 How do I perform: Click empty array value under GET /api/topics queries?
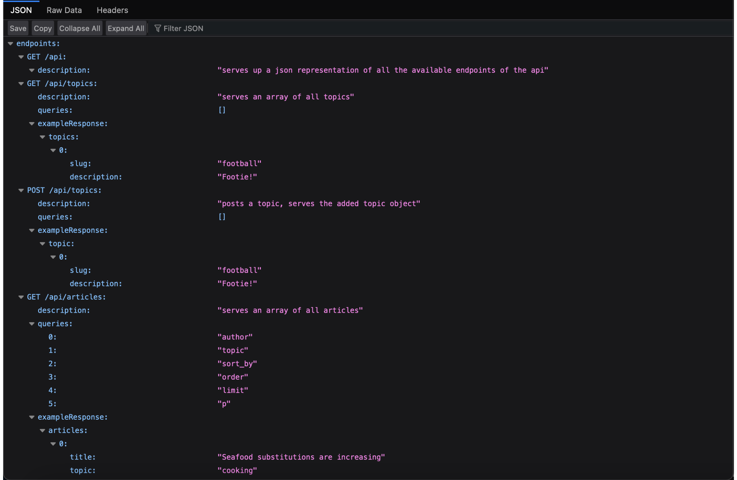222,110
